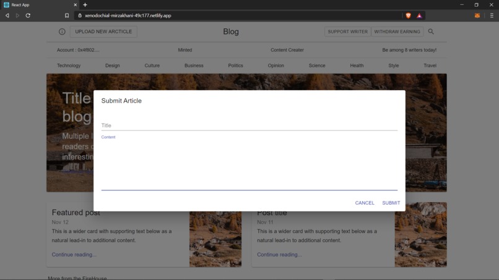
Task: Select the Business category
Action: (194, 66)
